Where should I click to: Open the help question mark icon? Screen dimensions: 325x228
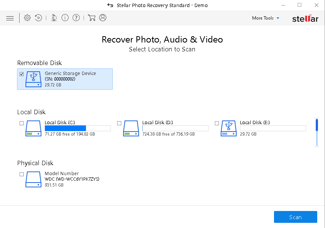pos(76,18)
